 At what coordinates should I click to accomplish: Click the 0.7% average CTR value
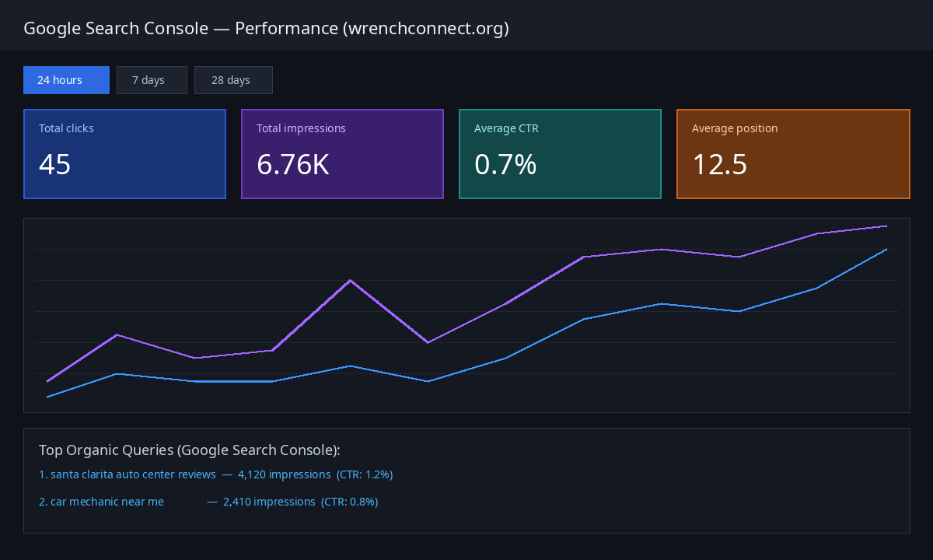click(x=505, y=165)
